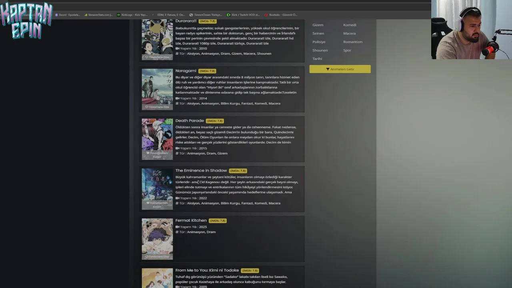Image resolution: width=512 pixels, height=288 pixels.
Task: Open the Fermat Kitchen title link
Action: point(191,220)
